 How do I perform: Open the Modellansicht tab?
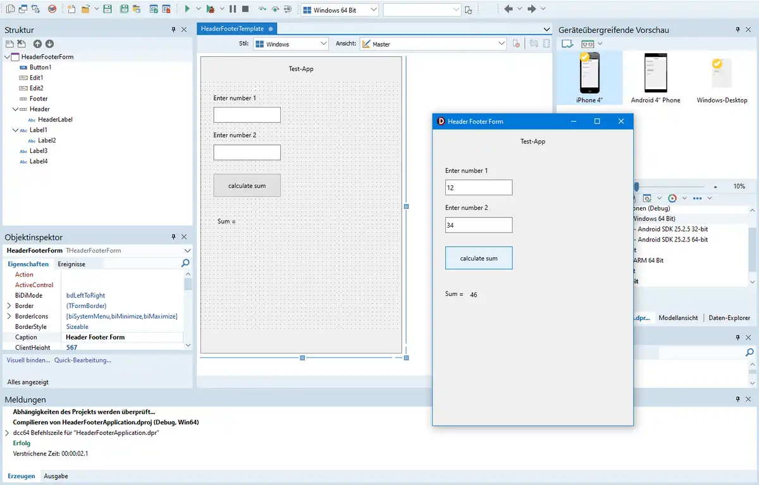678,318
